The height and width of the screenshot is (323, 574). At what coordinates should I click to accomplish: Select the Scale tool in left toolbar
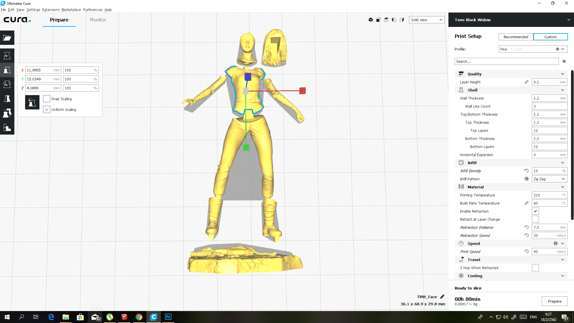tap(7, 70)
